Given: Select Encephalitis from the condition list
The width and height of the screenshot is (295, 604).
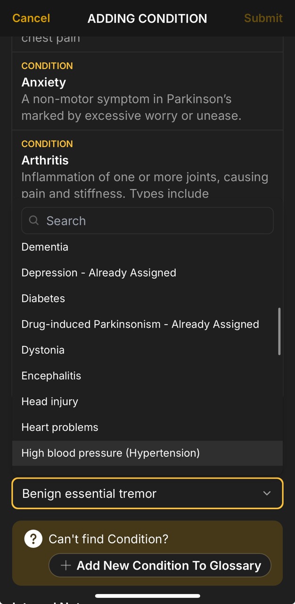Looking at the screenshot, I should (51, 376).
